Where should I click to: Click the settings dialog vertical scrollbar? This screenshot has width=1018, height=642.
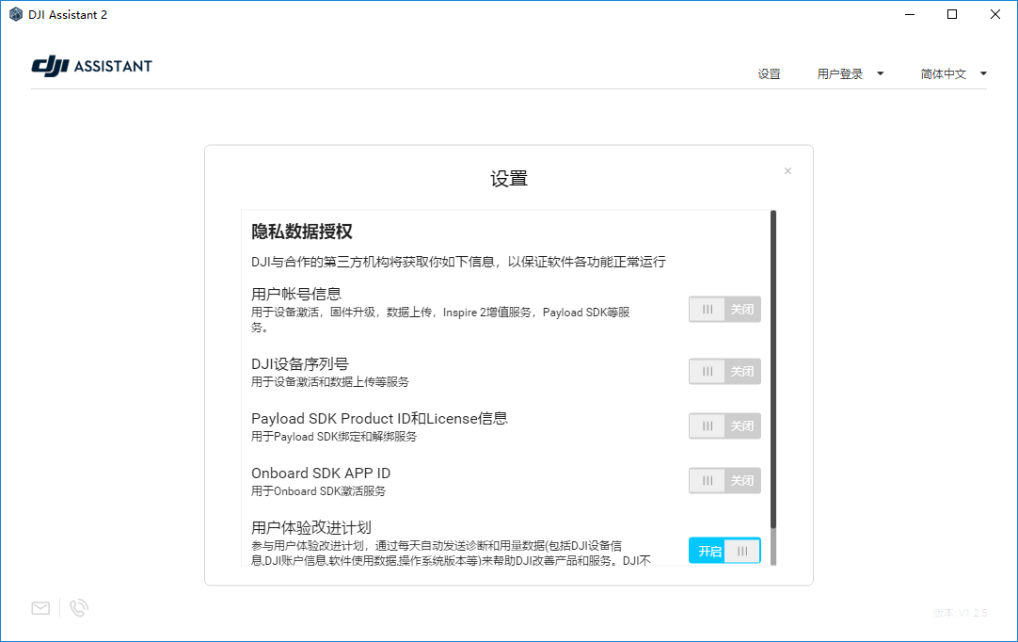773,369
